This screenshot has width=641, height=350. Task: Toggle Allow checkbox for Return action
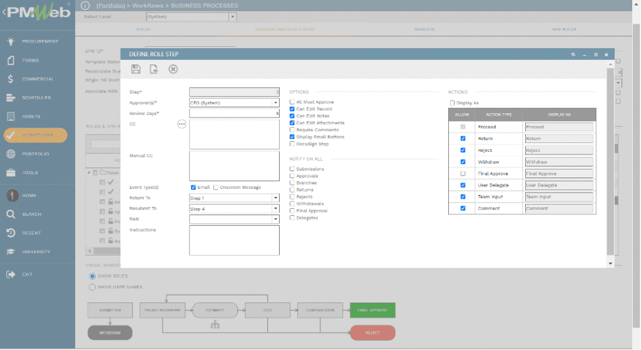click(463, 138)
